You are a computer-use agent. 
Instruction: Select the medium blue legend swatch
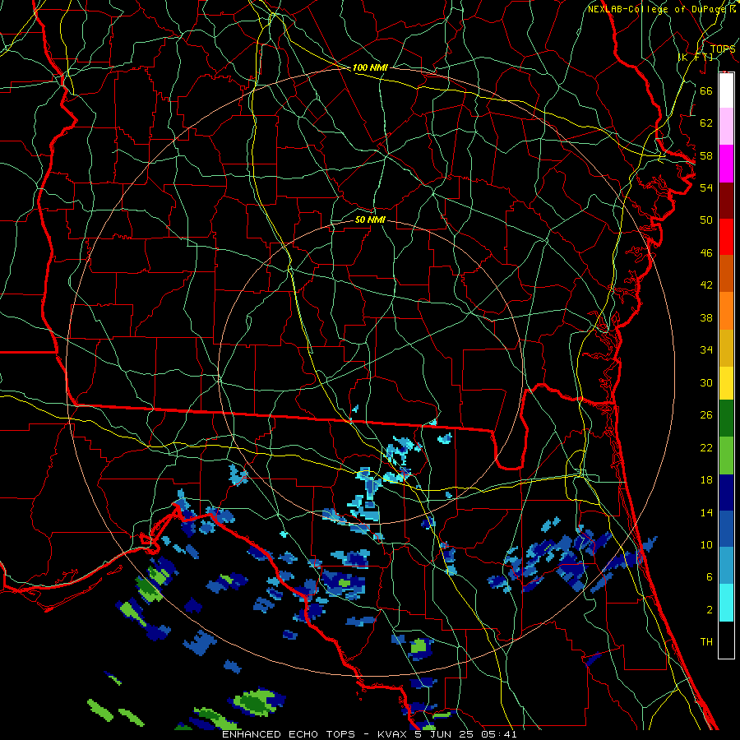(x=726, y=529)
